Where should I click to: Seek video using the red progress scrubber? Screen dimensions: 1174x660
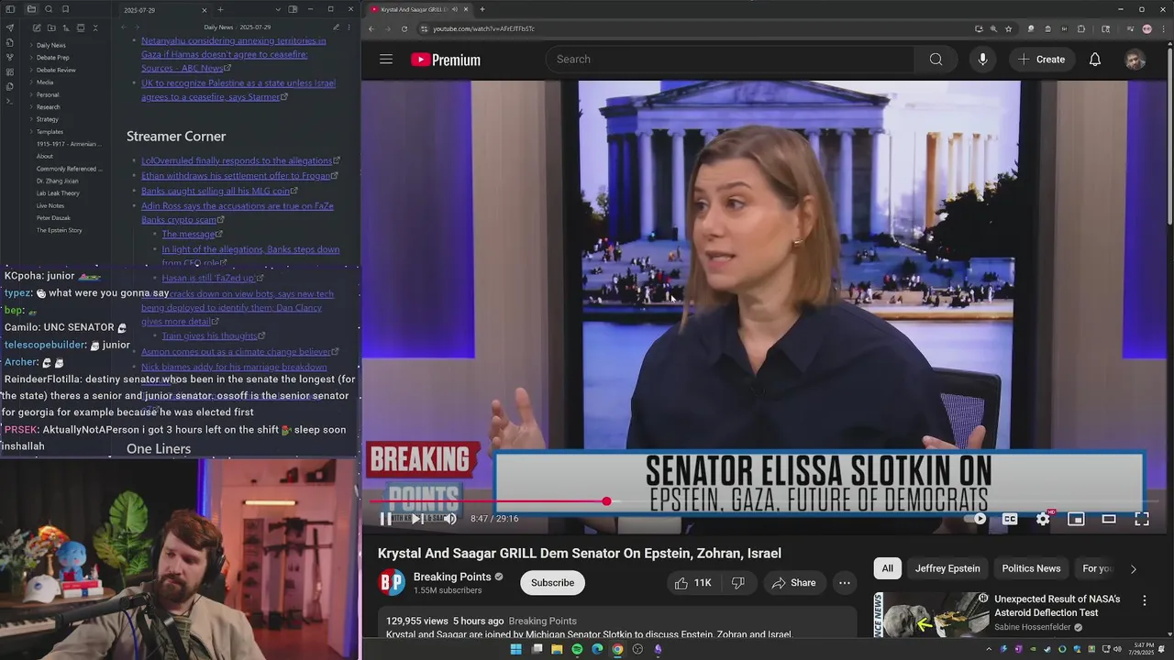click(x=606, y=501)
